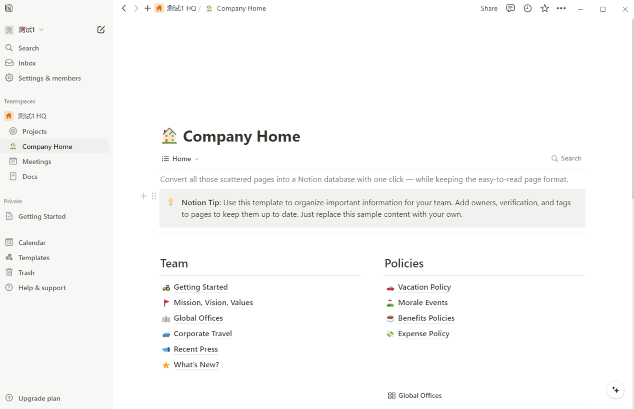Click the database Search field
The height and width of the screenshot is (409, 634).
coord(566,158)
